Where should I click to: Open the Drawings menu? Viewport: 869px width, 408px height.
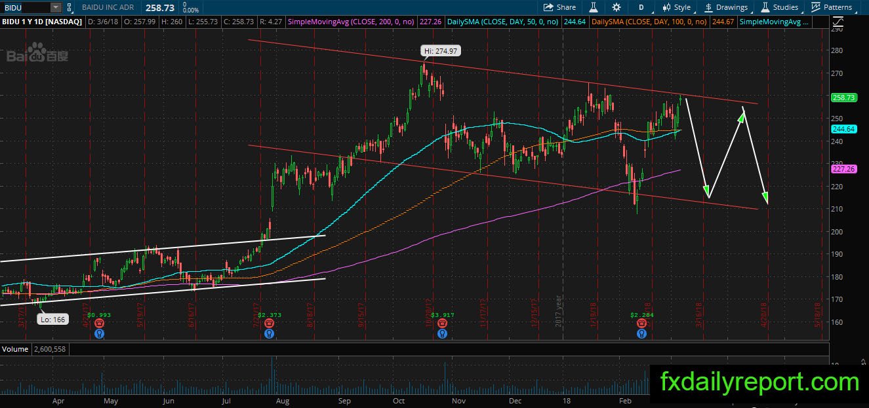coord(726,7)
